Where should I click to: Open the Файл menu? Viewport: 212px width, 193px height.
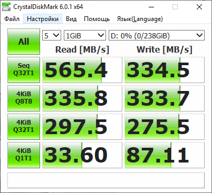(12, 19)
